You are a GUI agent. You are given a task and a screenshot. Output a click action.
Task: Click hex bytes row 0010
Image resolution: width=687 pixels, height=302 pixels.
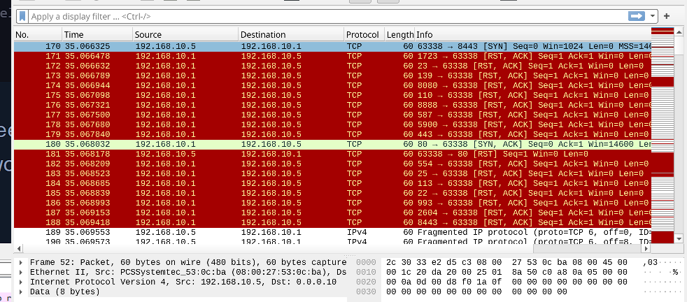[507, 272]
